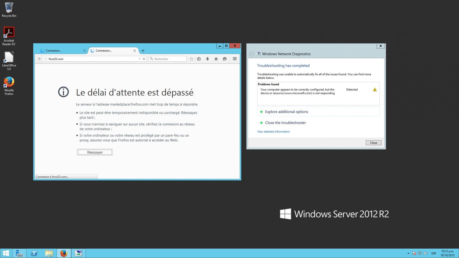The width and height of the screenshot is (459, 258).
Task: Click the Firefox back arrow button
Action: (x=40, y=59)
